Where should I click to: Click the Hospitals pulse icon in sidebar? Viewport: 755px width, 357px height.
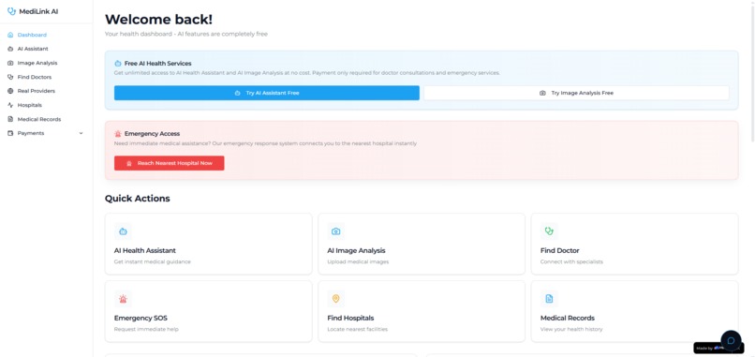pos(10,105)
